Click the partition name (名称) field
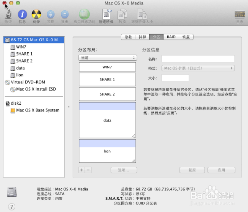248x212 pixels. tap(198, 59)
